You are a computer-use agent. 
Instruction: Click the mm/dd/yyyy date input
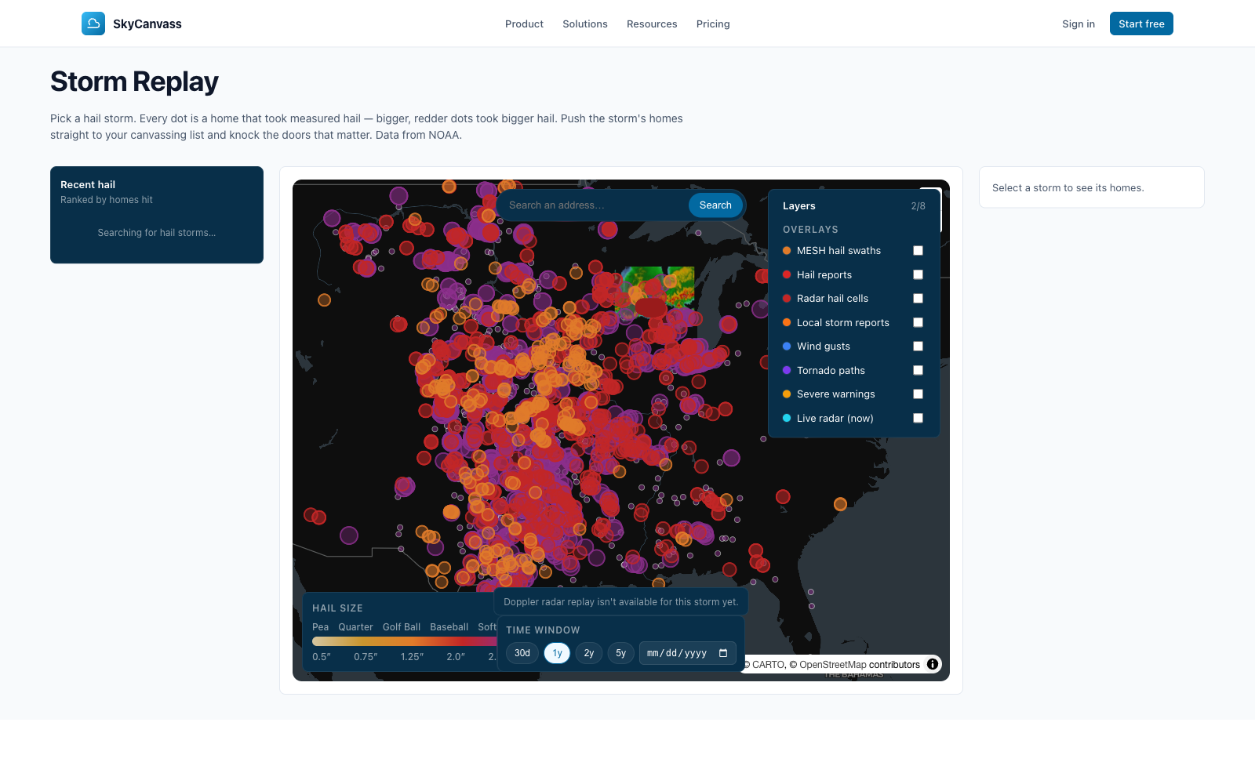tap(687, 653)
